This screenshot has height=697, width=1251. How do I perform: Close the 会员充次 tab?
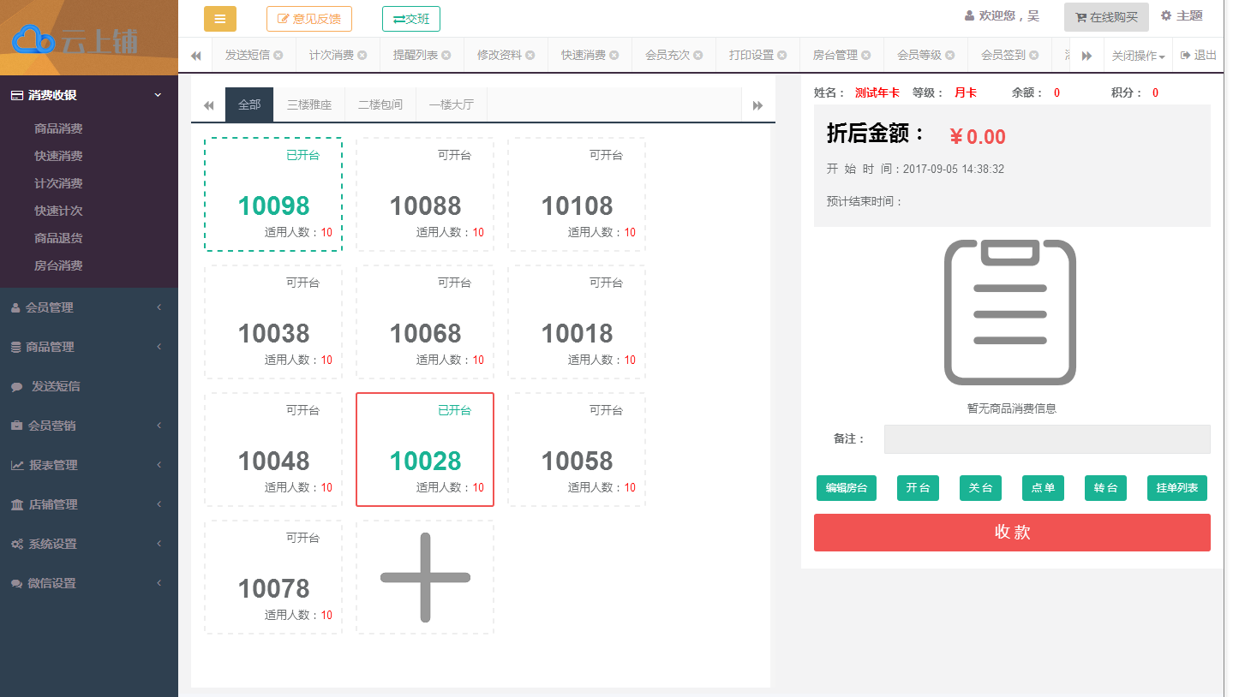698,55
